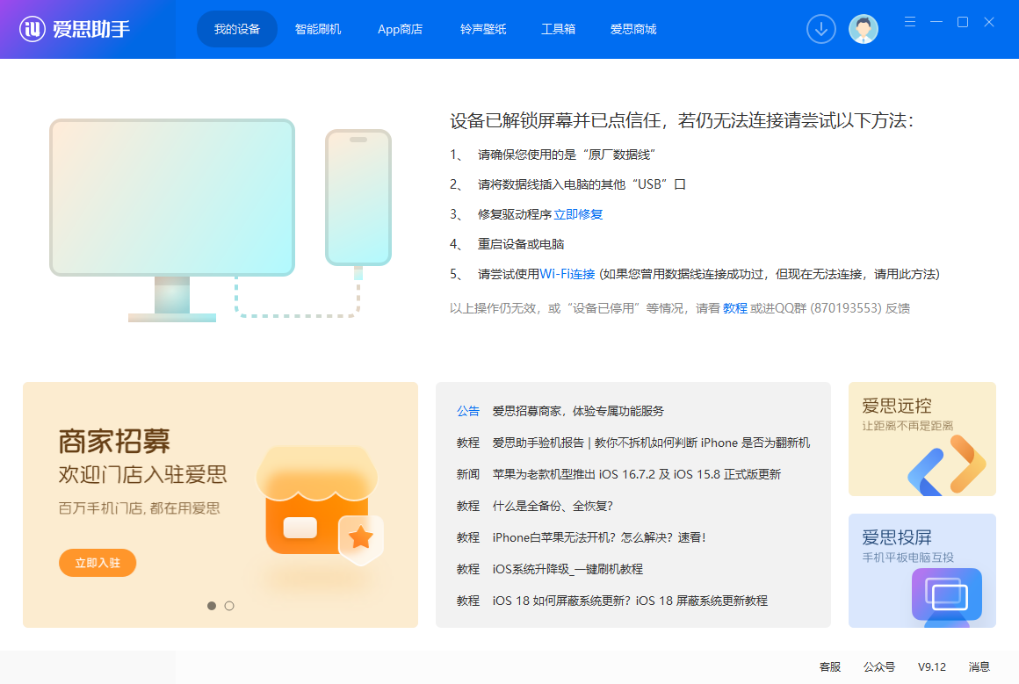
Task: Click the phone illustration
Action: coord(358,198)
